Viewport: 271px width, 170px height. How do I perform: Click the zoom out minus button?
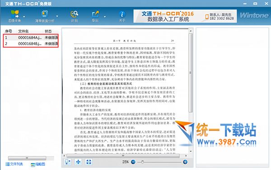[x=133, y=162]
